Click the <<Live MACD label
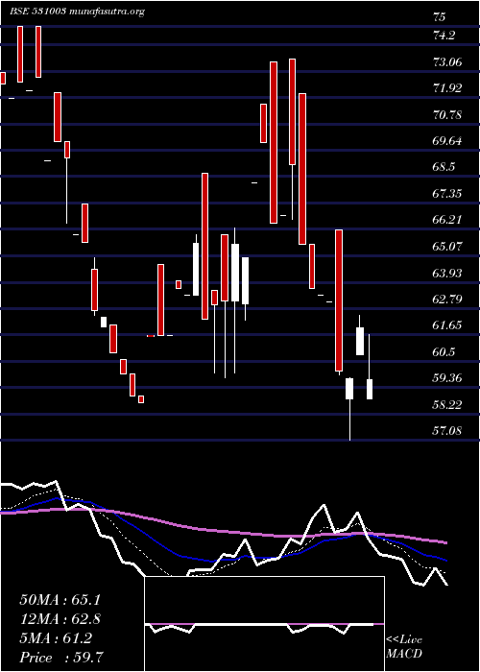 tap(404, 647)
